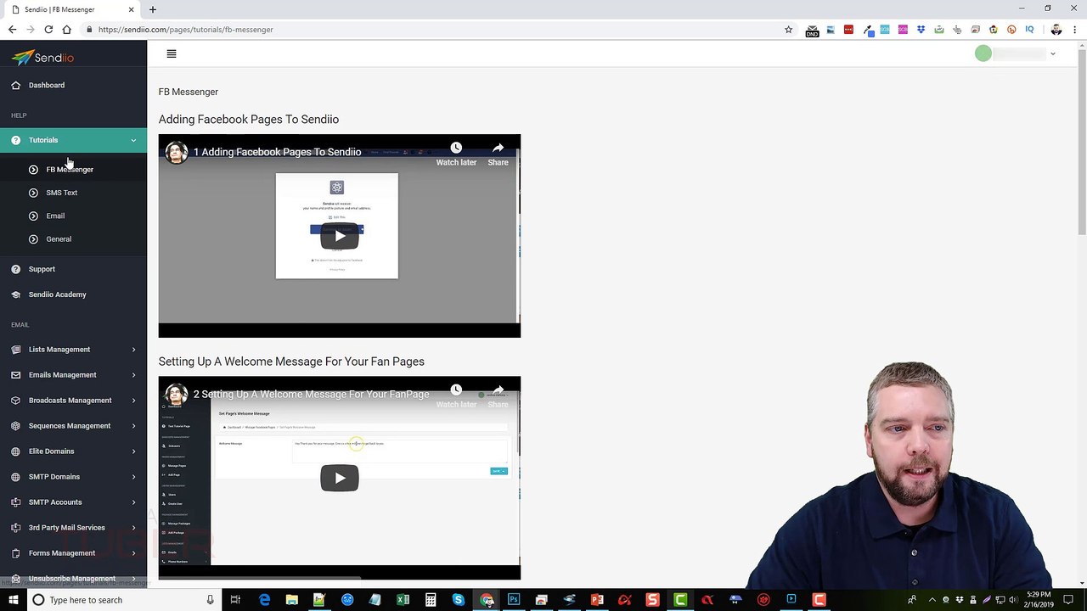Screen dimensions: 1087x611
Task: Expand the Lists Management submenu arrow
Action: pyautogui.click(x=133, y=350)
